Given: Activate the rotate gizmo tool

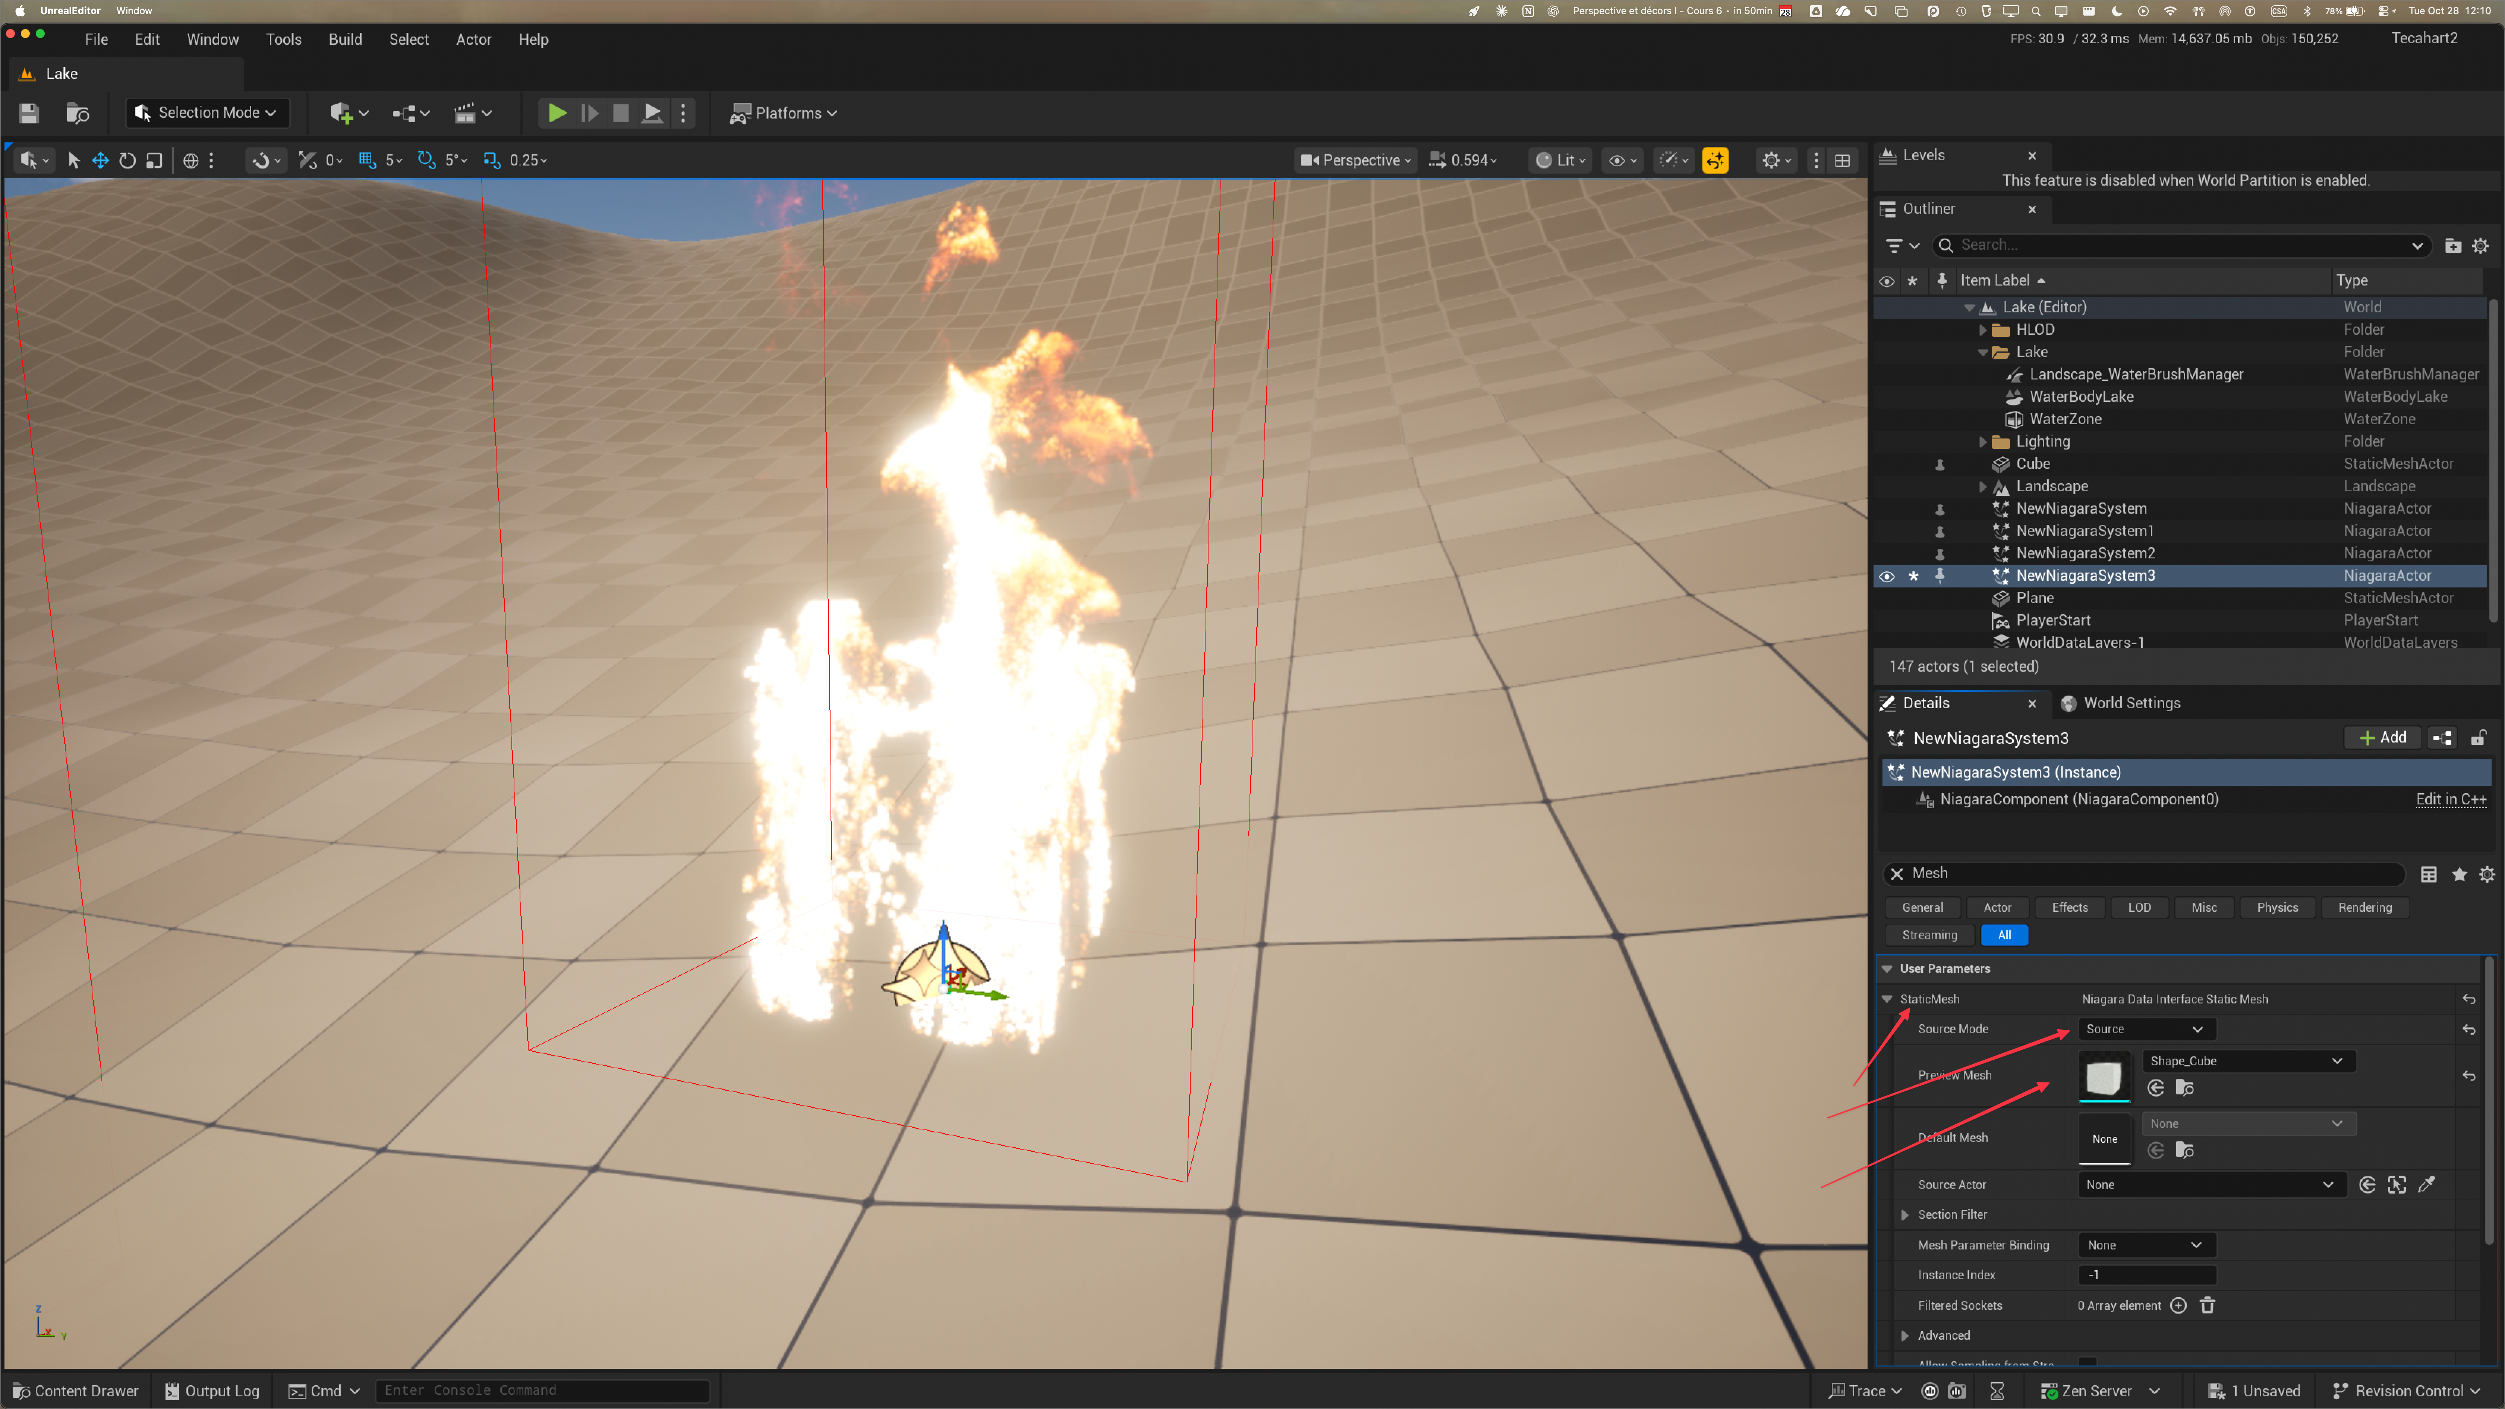Looking at the screenshot, I should (x=127, y=160).
